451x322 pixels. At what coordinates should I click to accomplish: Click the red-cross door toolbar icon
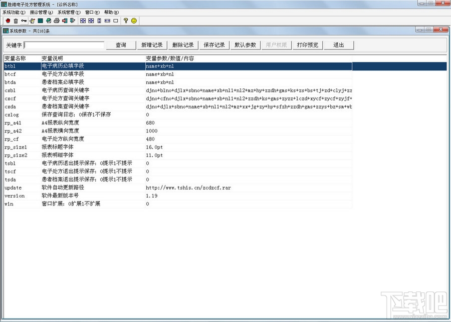[x=65, y=20]
